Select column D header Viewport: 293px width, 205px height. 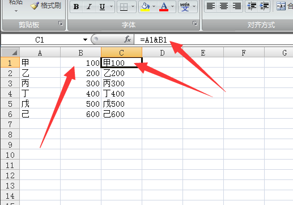[x=162, y=52]
